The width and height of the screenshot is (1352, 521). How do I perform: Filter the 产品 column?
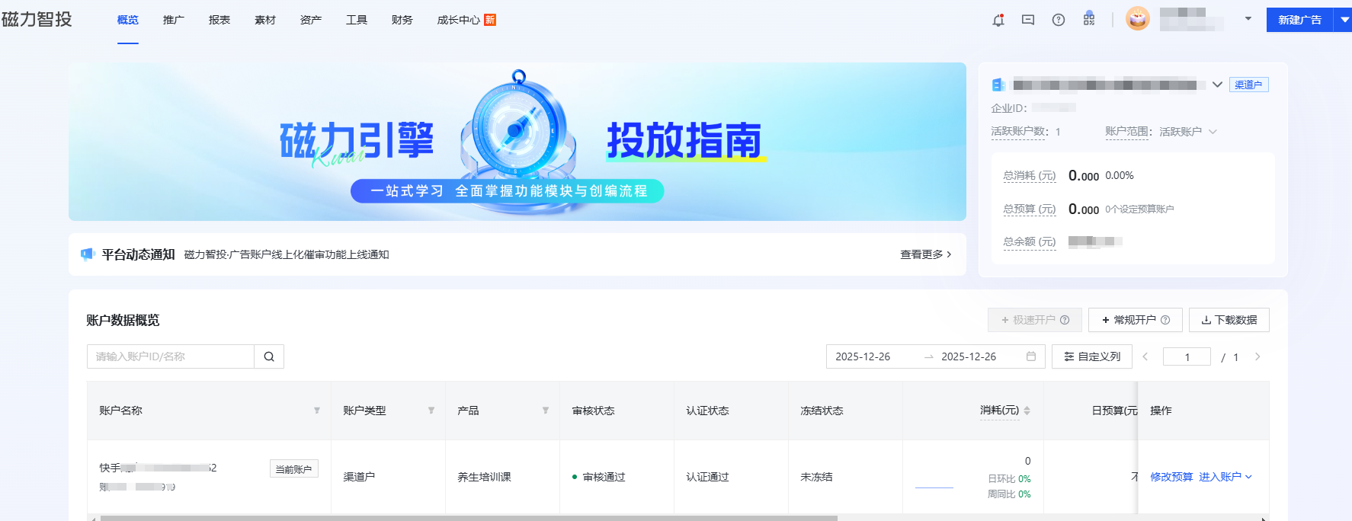point(546,411)
